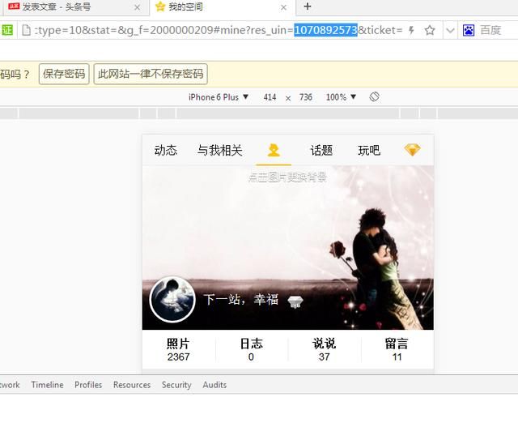Click the lightning speed mode icon
518x423 pixels.
[x=411, y=31]
